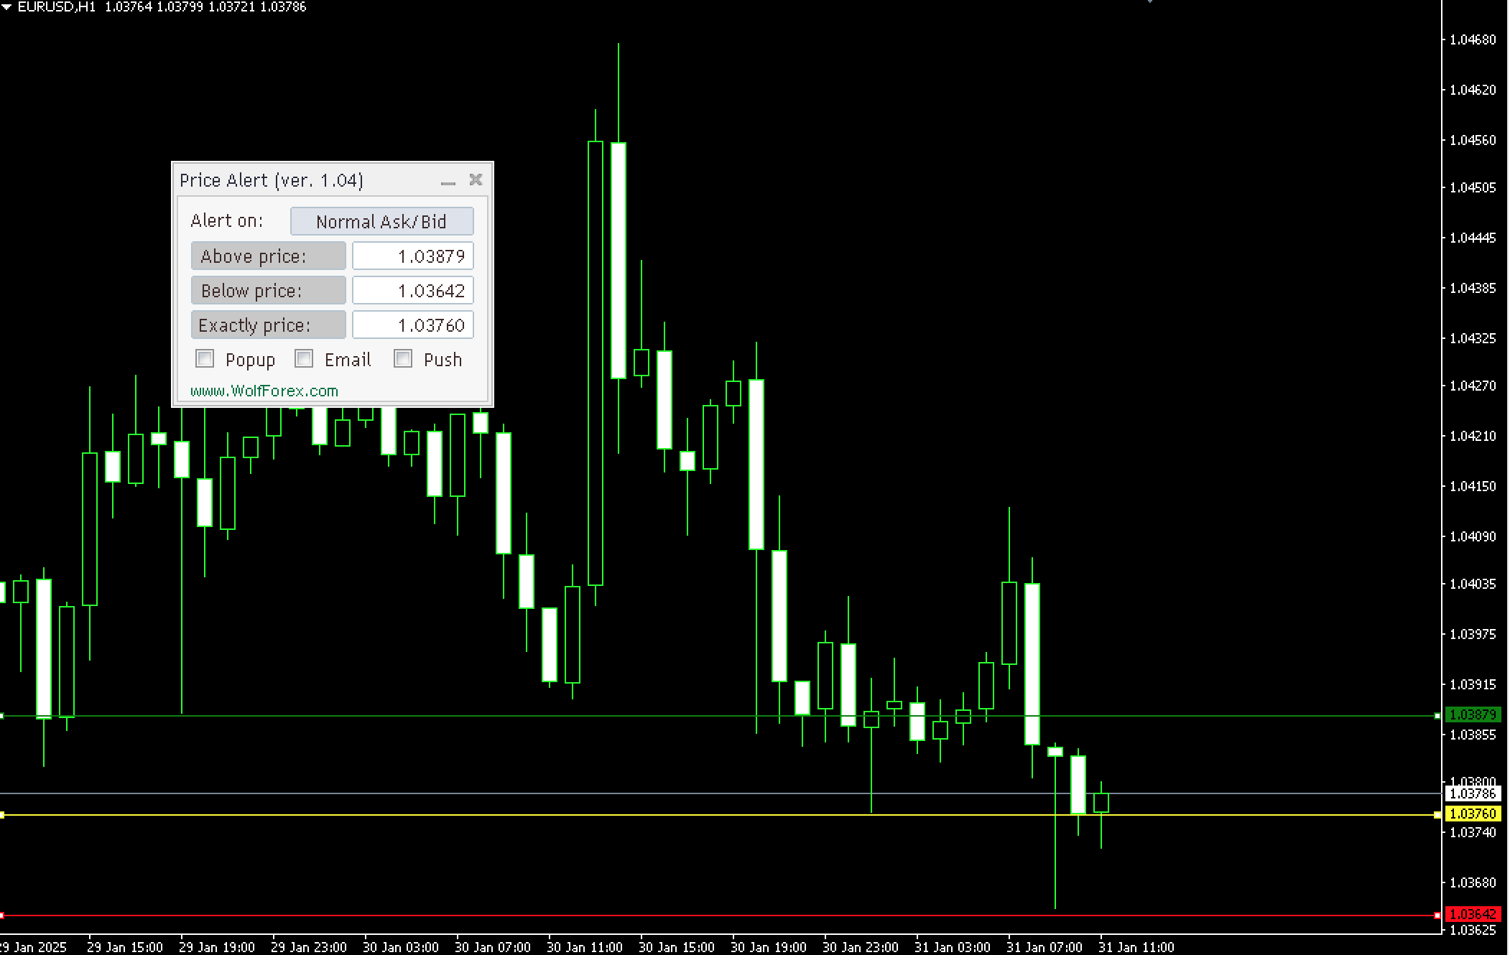
Task: Edit the Above price value 1.03879
Action: click(x=412, y=256)
